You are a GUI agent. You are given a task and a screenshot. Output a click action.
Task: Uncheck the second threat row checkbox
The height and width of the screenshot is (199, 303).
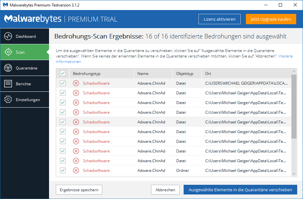(x=63, y=93)
